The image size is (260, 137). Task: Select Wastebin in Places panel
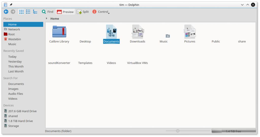point(14,39)
